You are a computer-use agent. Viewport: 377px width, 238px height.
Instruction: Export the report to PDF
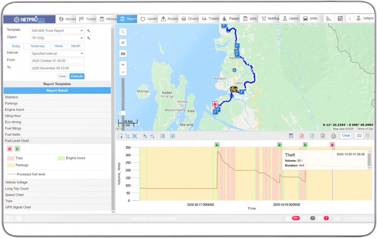pos(301,135)
